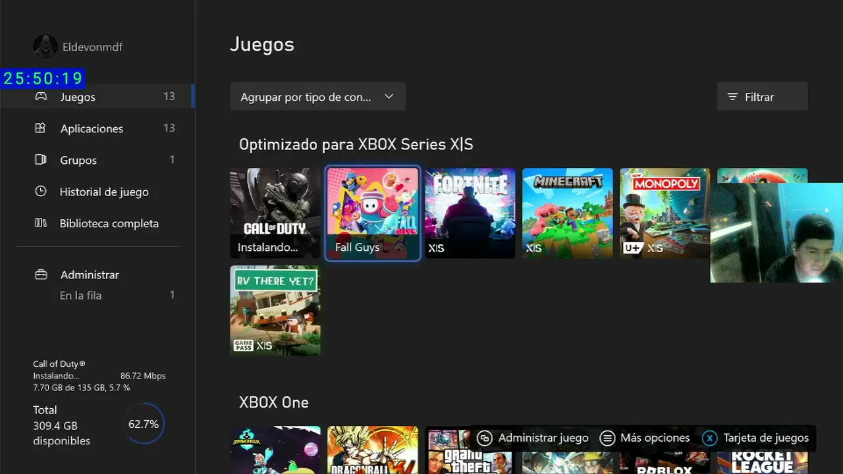The width and height of the screenshot is (843, 474).
Task: Open the RV There Yet? game tile
Action: pyautogui.click(x=275, y=311)
